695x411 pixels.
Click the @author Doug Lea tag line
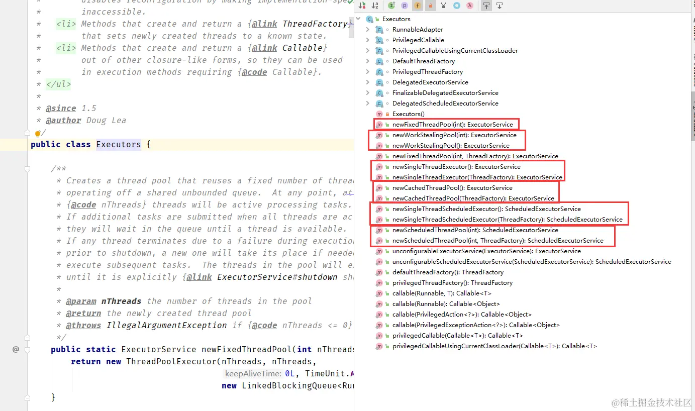click(86, 120)
